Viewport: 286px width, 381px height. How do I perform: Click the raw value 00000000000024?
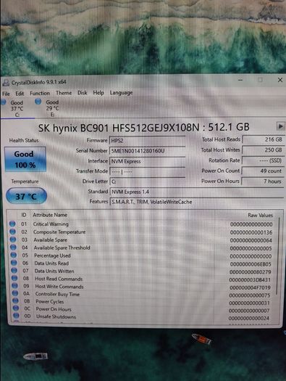(249, 318)
